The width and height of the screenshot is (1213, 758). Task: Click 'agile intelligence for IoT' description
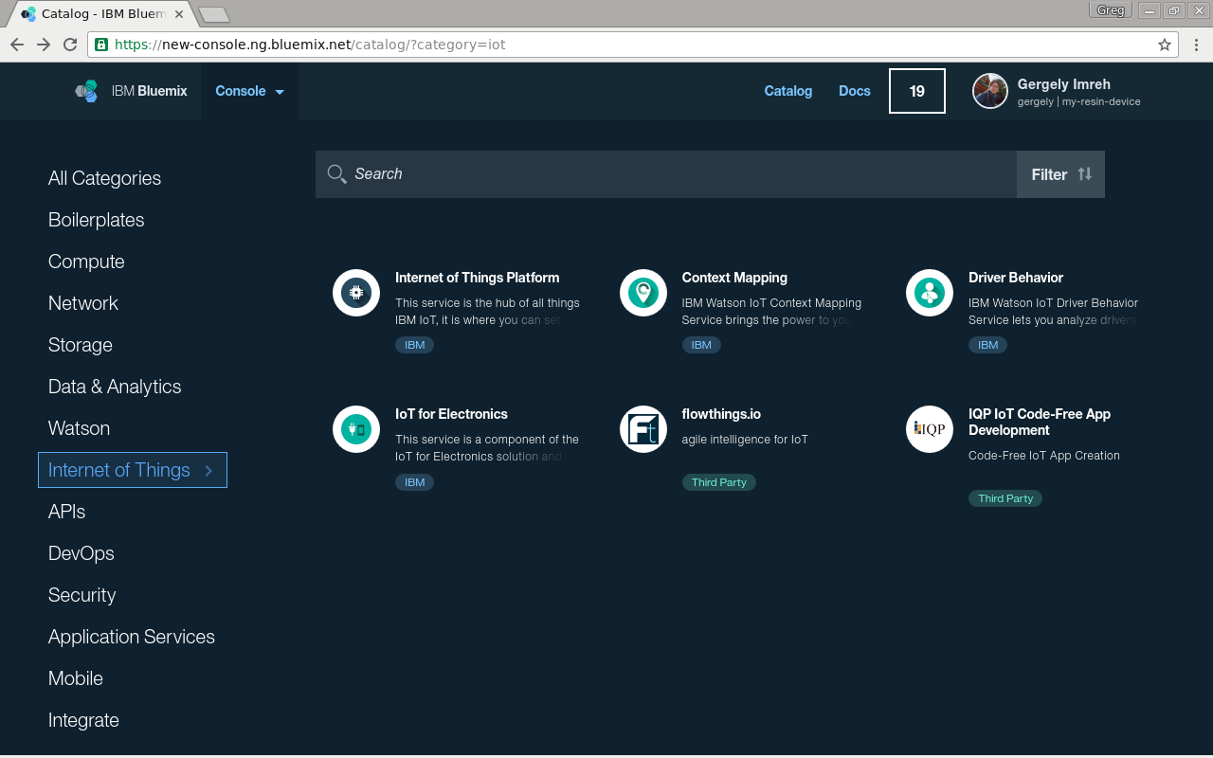coord(745,440)
